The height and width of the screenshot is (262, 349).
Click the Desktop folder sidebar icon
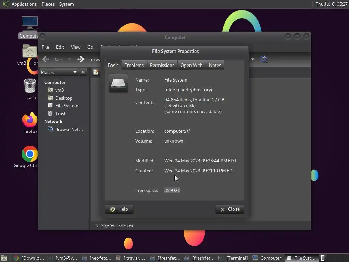click(50, 98)
